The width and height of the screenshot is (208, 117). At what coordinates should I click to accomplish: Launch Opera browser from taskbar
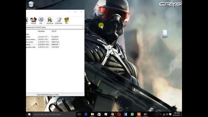tap(119, 114)
